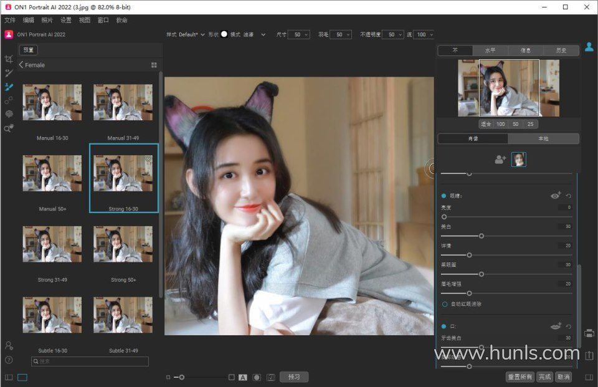
Task: Open the 文件 (File) menu
Action: [x=10, y=20]
